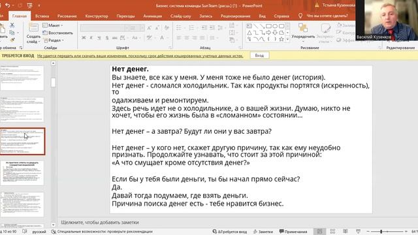Center the paragraph text
The width and height of the screenshot is (418, 235).
[187, 38]
